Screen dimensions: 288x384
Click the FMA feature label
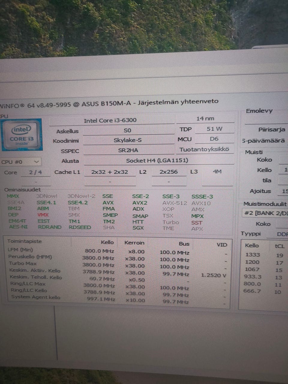[x=109, y=208]
